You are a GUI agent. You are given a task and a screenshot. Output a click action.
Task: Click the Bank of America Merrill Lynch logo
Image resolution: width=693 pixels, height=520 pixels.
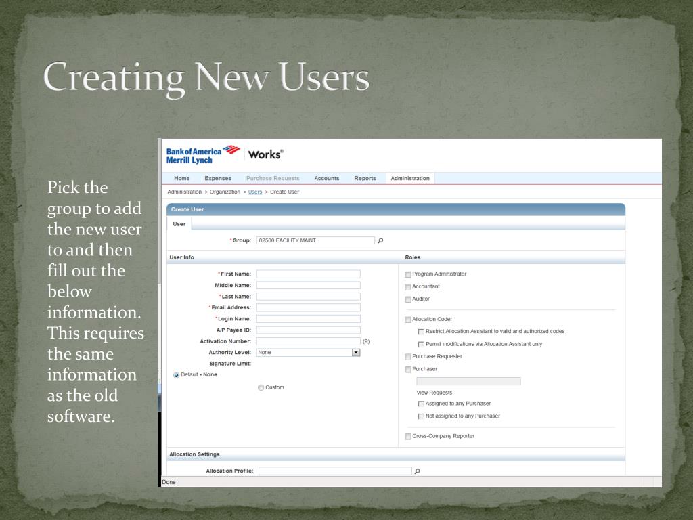click(x=203, y=155)
